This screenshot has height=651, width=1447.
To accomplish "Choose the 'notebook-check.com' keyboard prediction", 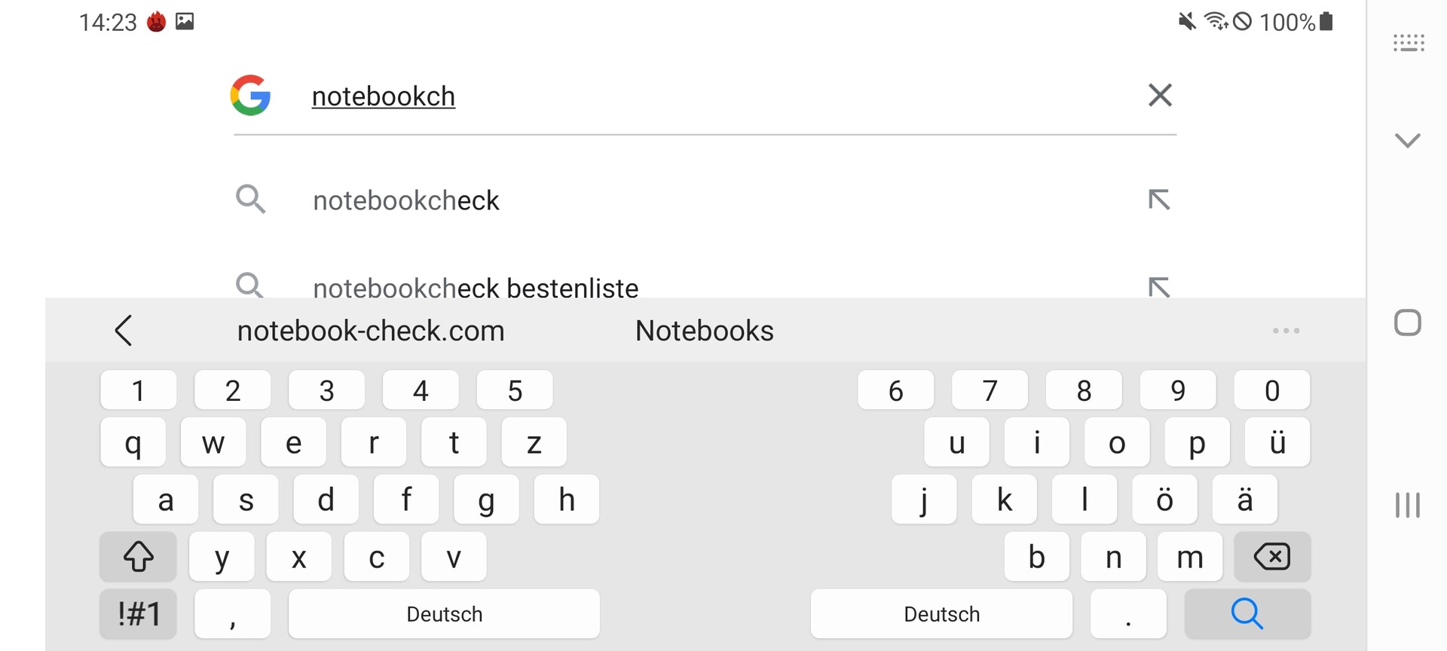I will click(371, 331).
